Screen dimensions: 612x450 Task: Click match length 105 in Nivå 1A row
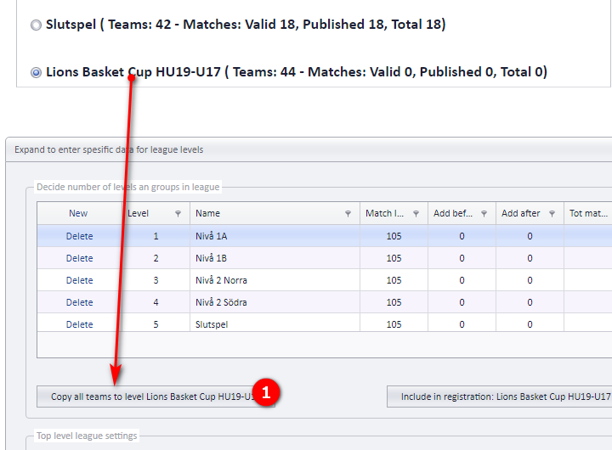394,236
